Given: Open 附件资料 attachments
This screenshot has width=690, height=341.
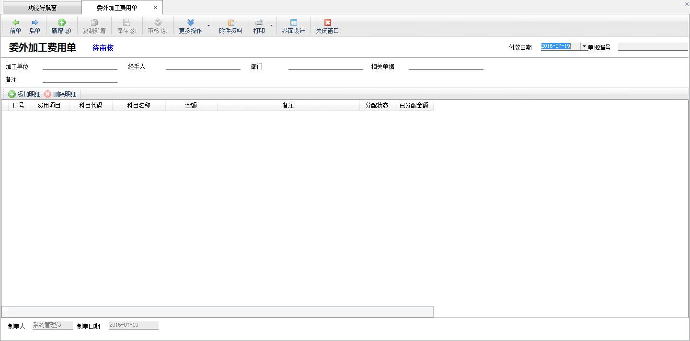Looking at the screenshot, I should [x=230, y=26].
